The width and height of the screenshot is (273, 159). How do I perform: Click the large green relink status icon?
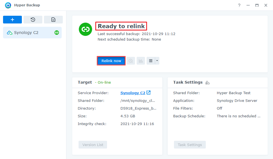pyautogui.click(x=85, y=29)
